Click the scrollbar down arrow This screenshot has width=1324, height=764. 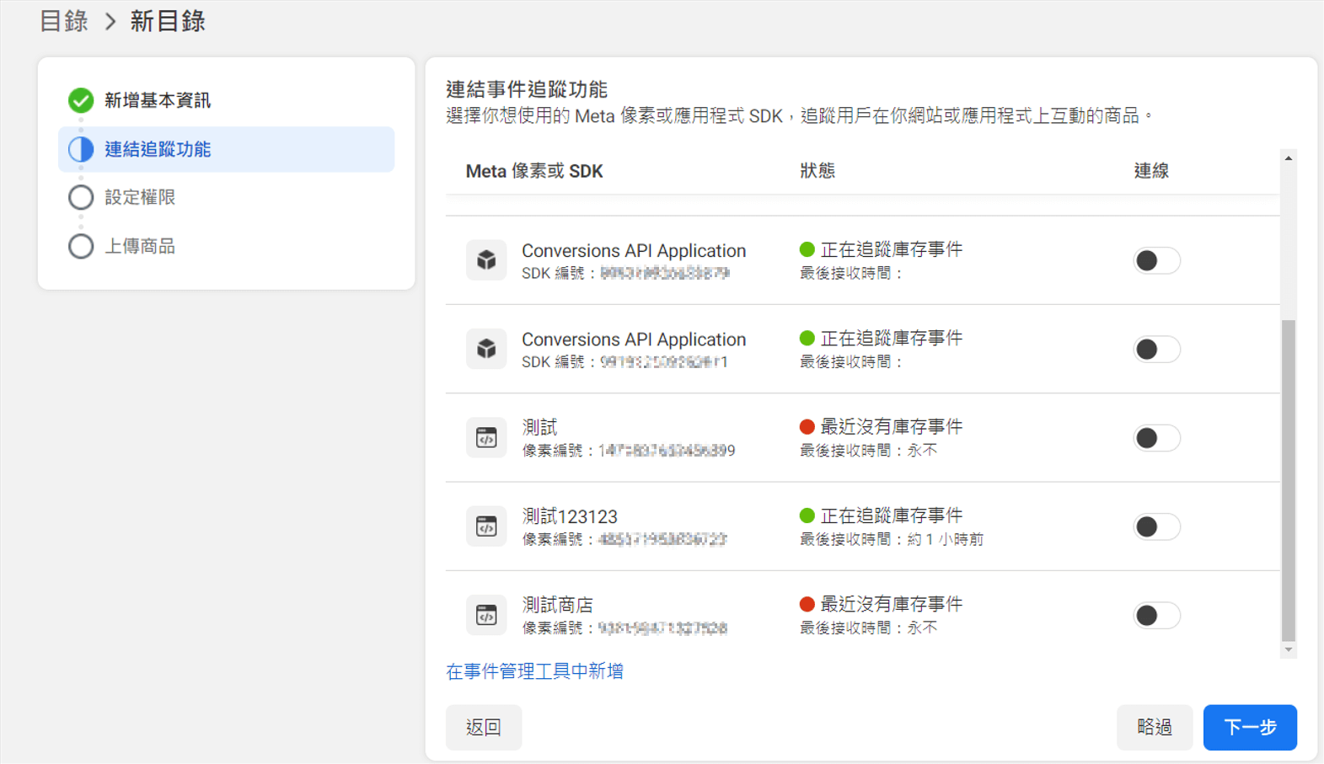point(1289,650)
